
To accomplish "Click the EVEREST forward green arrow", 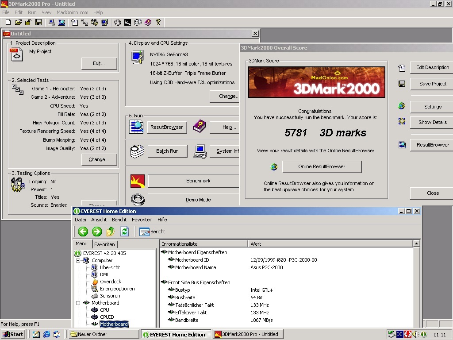I will [97, 231].
